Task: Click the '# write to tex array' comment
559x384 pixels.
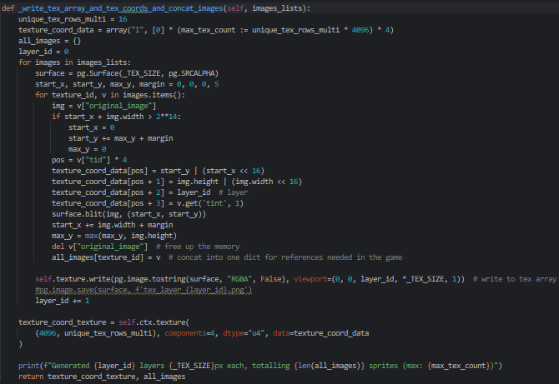Action: coord(515,279)
